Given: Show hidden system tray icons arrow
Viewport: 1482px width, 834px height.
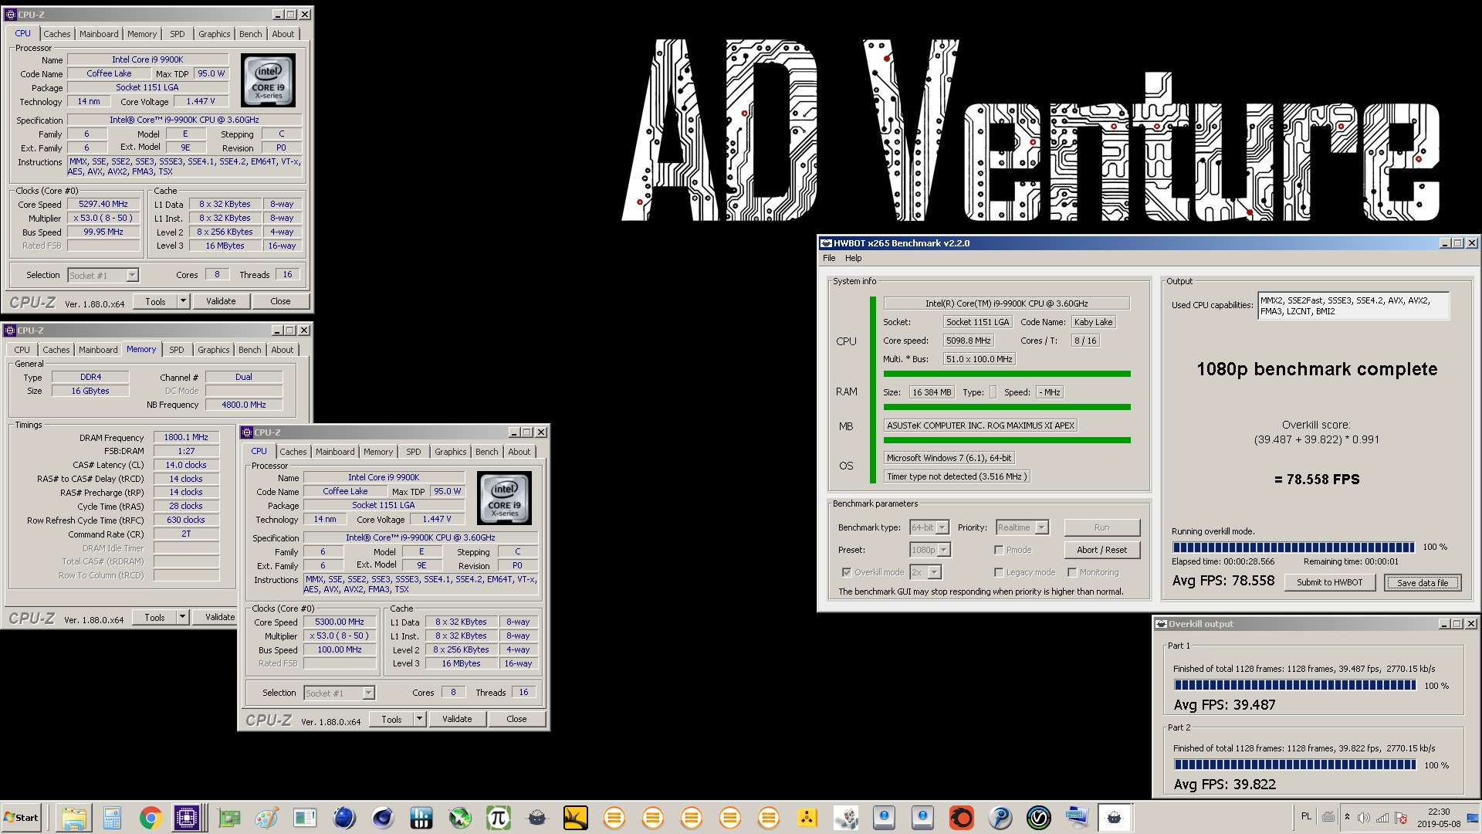Looking at the screenshot, I should [1347, 817].
